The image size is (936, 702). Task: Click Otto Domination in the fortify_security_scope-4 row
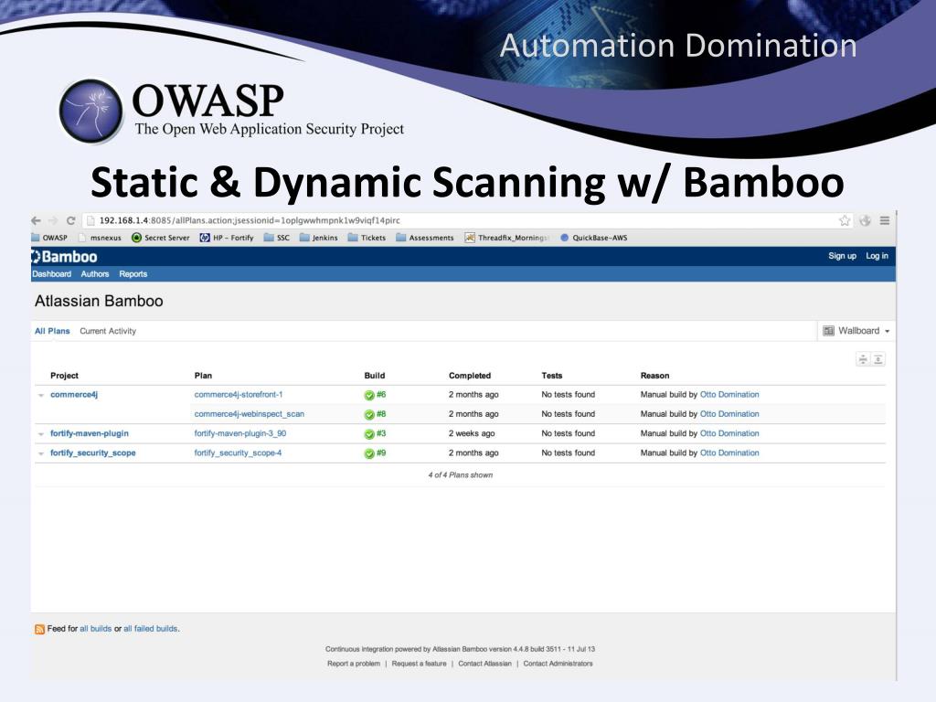[729, 453]
